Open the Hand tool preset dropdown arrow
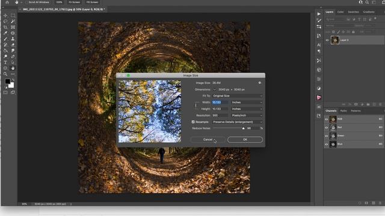 pos(22,2)
